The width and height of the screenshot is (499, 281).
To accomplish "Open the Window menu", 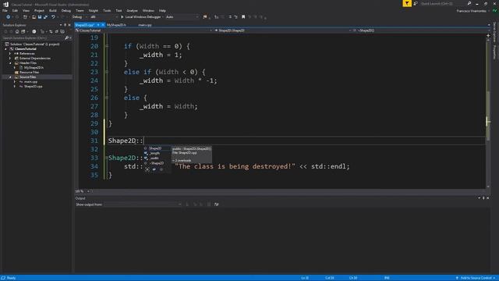I will coord(148,10).
